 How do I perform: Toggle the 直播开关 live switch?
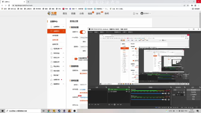83,32
